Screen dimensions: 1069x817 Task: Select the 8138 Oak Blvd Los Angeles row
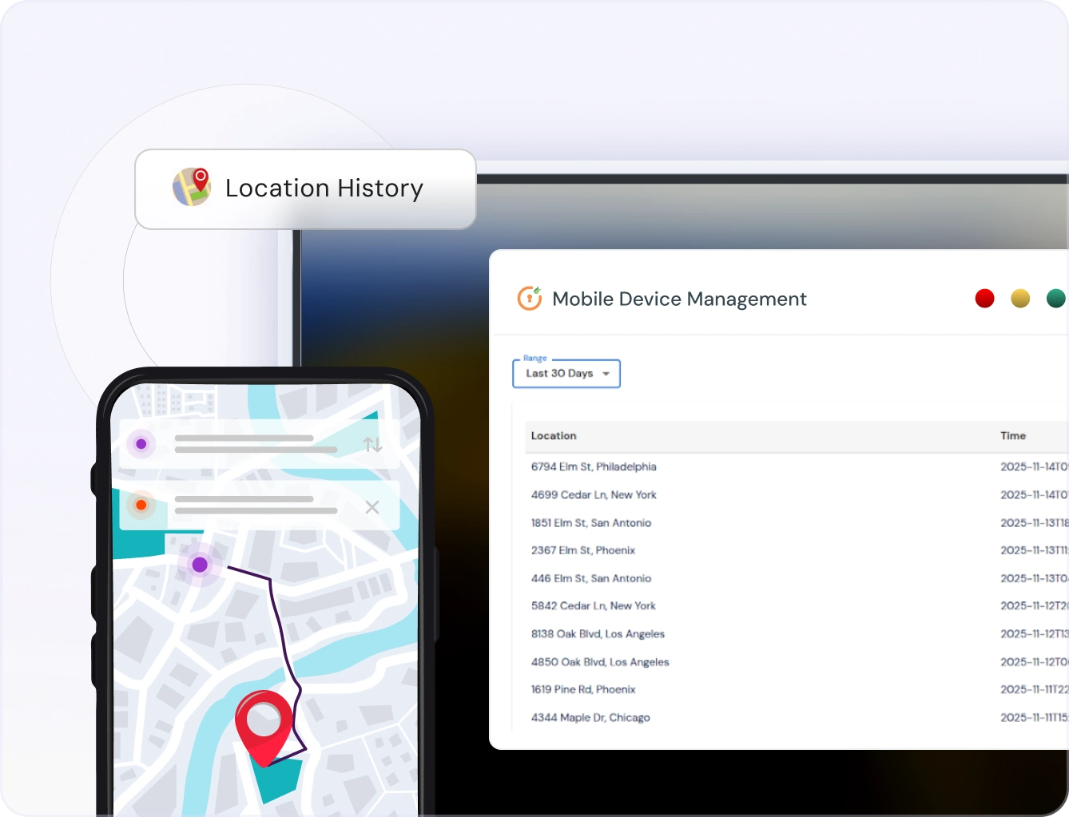click(x=598, y=633)
